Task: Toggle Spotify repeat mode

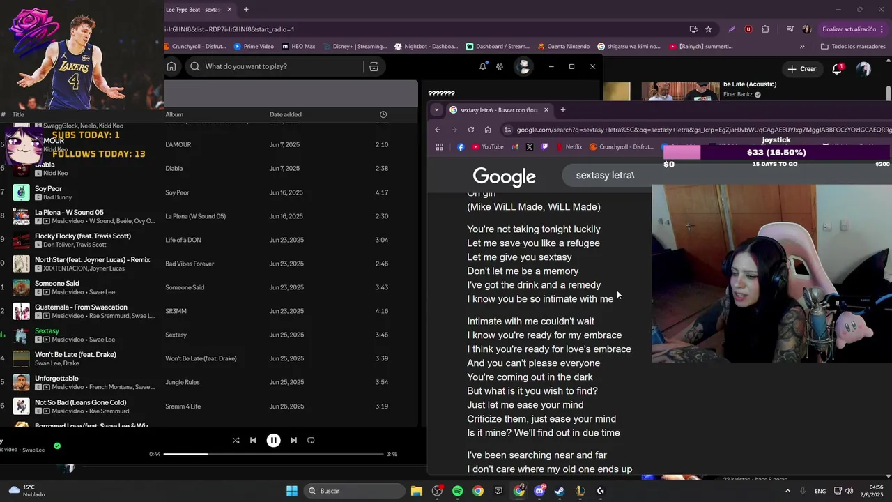Action: coord(311,440)
